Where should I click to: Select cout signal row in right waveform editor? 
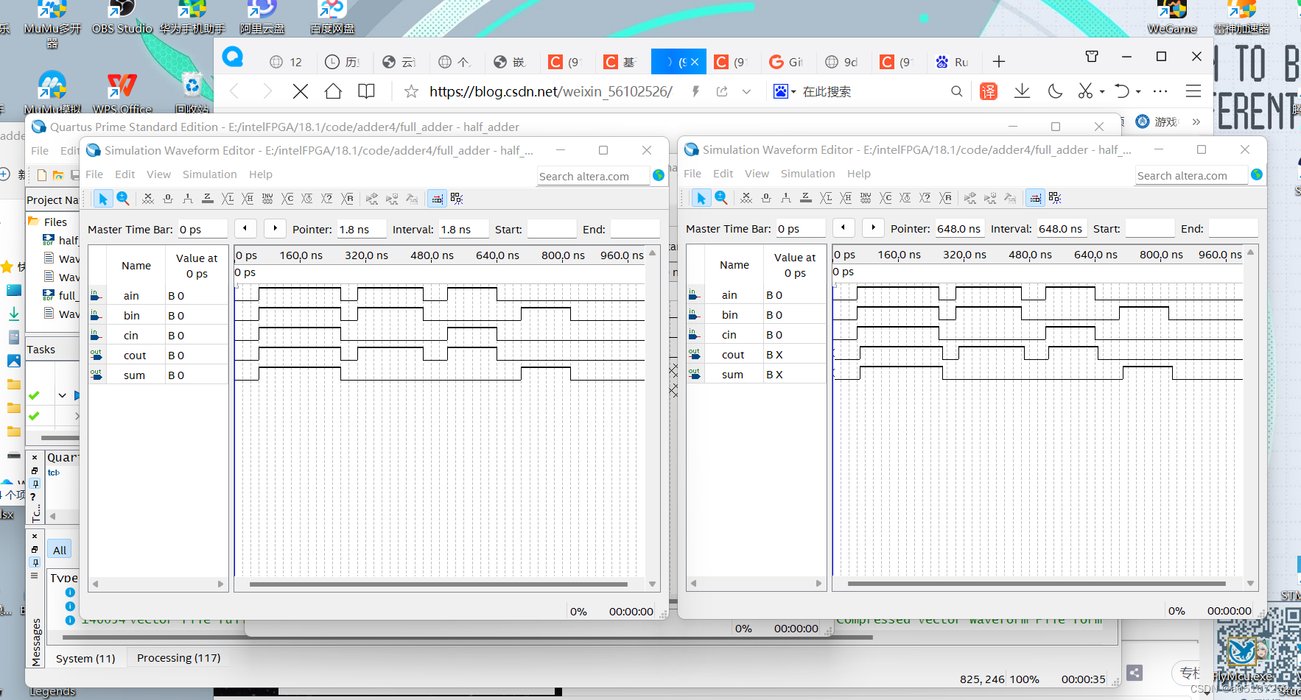tap(756, 354)
